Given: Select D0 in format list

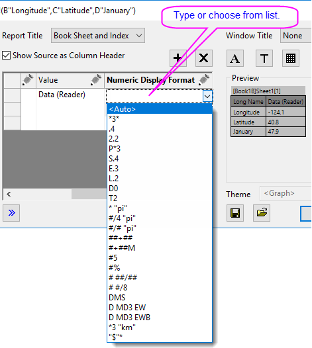Looking at the screenshot, I should (160, 188).
